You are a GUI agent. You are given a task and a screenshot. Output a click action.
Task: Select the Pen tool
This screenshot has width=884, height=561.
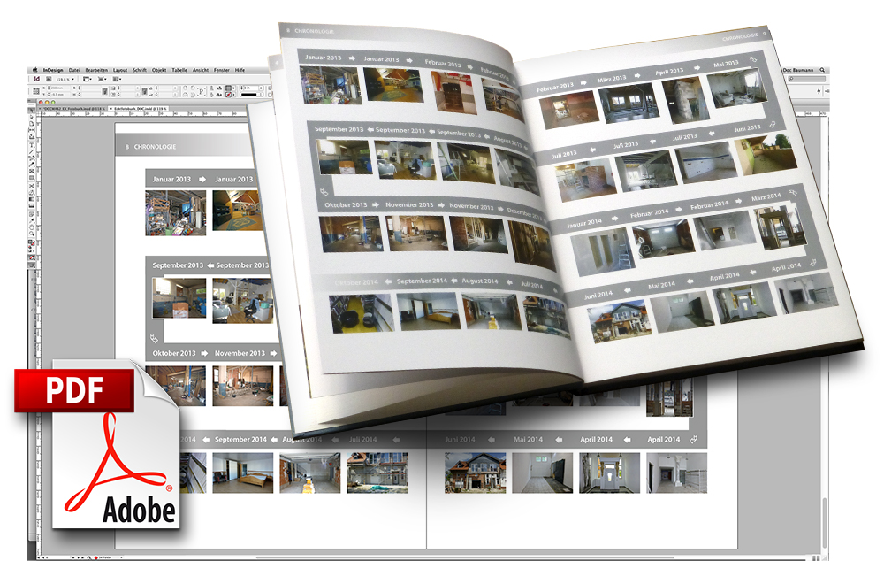(32, 157)
